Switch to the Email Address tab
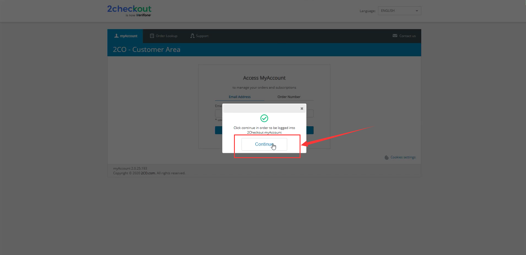This screenshot has width=526, height=255. click(x=240, y=97)
